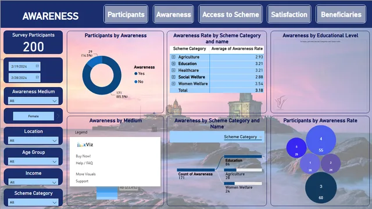The image size is (372, 209).
Task: Open the Location dropdown
Action: pyautogui.click(x=33, y=140)
